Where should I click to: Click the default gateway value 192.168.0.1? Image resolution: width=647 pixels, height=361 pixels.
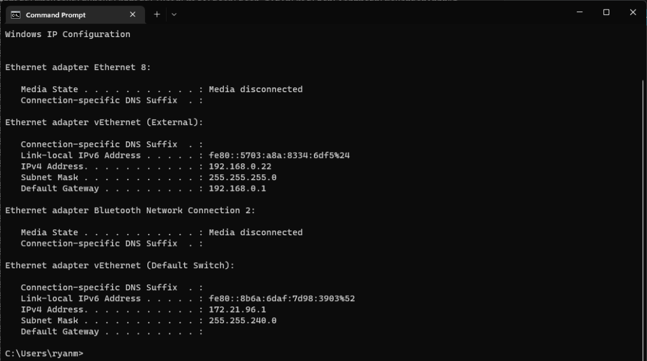pos(237,189)
